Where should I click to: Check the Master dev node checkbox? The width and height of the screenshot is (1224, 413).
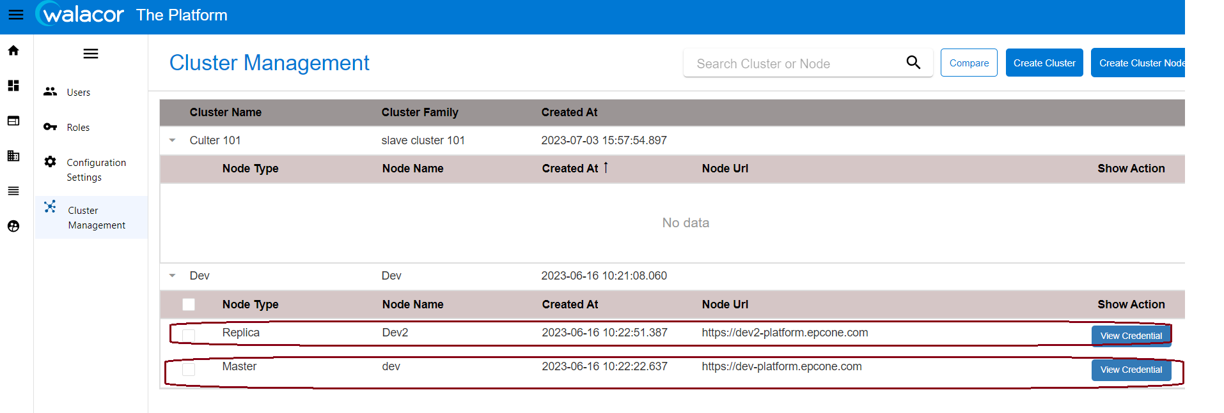[x=189, y=370]
